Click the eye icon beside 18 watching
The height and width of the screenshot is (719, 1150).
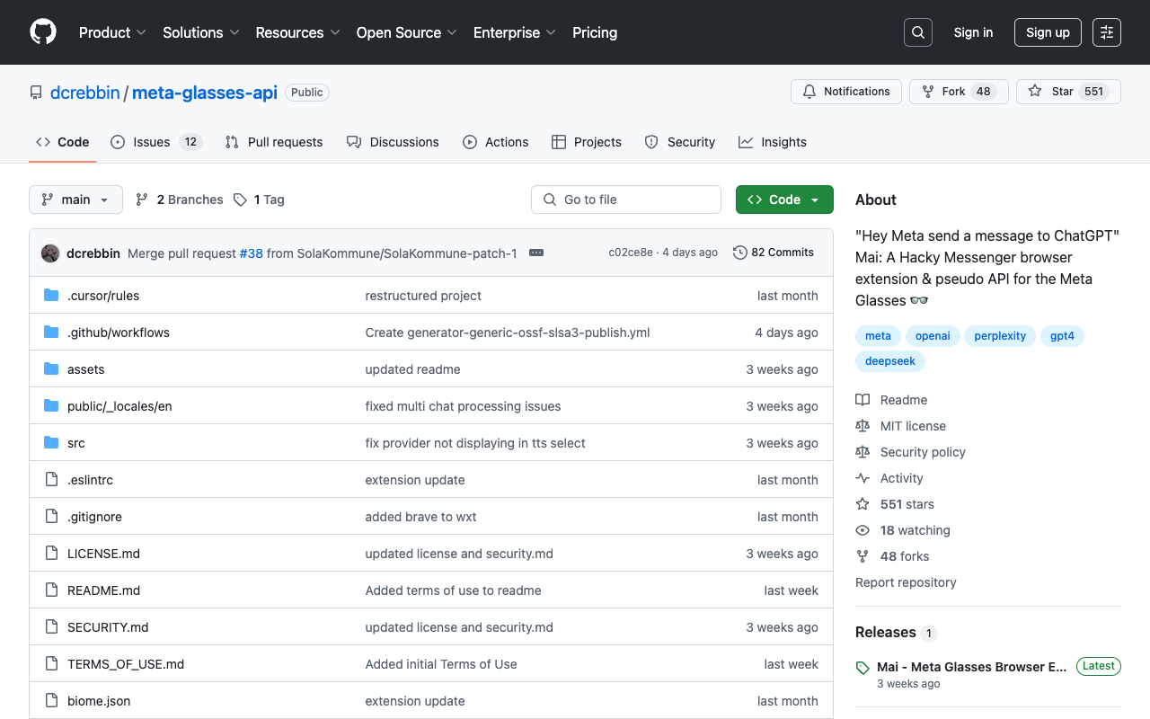862,530
